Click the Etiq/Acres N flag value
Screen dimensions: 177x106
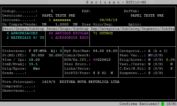(149, 60)
